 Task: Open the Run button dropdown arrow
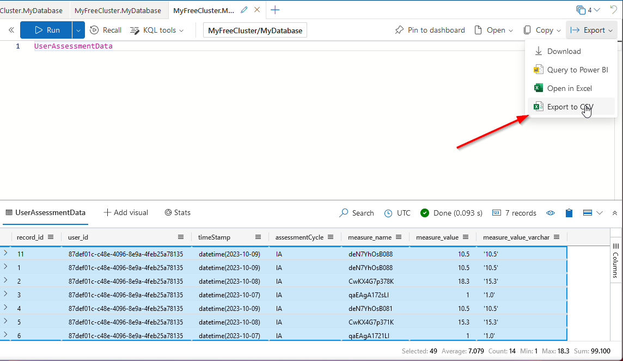[78, 30]
